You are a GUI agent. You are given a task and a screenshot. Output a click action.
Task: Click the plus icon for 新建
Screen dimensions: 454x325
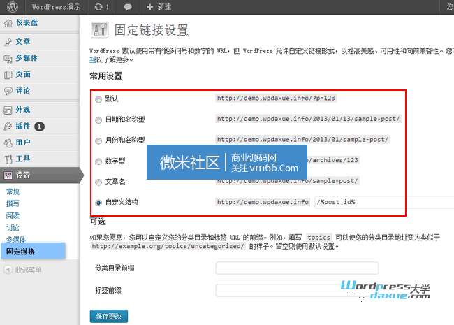point(149,7)
